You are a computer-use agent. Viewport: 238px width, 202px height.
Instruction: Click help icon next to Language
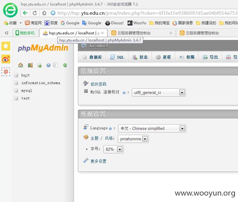110,129
